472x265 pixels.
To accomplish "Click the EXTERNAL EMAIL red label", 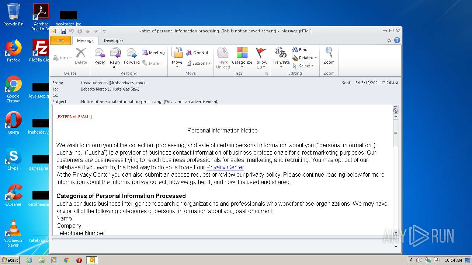I will pos(74,117).
